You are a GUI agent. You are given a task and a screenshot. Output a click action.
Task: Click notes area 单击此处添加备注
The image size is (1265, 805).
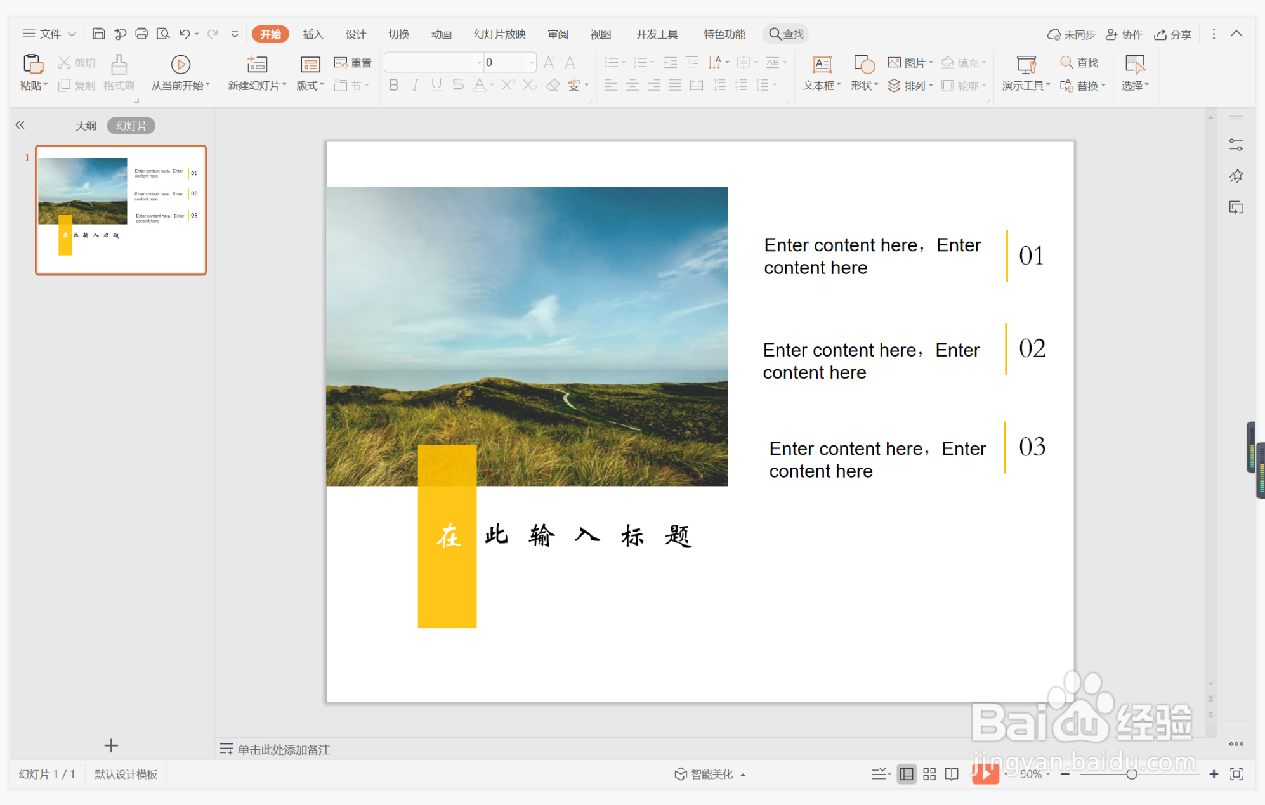pyautogui.click(x=284, y=749)
